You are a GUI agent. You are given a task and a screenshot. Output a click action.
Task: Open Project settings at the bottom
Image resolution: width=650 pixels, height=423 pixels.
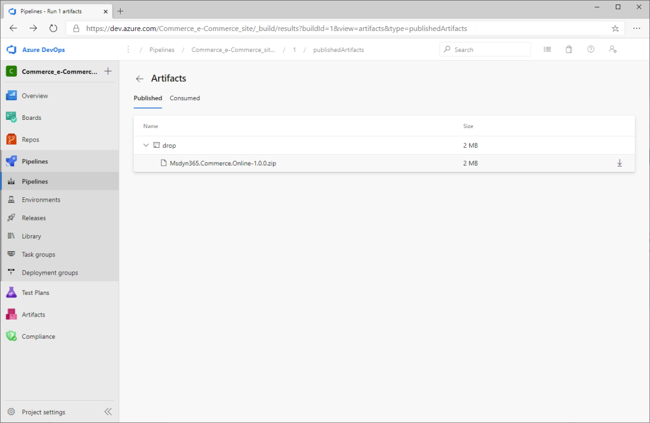pos(44,412)
